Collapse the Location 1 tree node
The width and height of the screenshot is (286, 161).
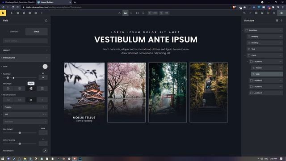(x=247, y=62)
